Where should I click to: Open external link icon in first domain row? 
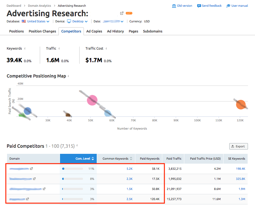pos(31,169)
